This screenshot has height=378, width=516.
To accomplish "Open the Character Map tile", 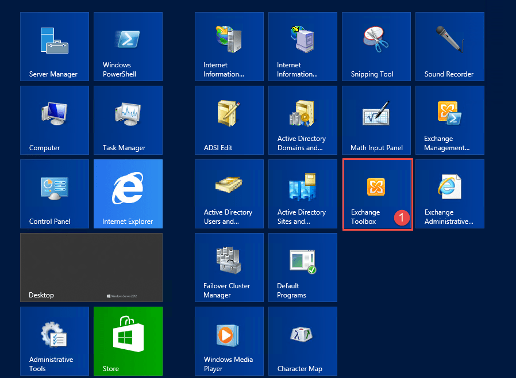I will (x=303, y=341).
